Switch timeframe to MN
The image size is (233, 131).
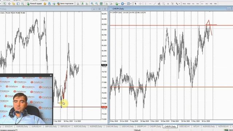tap(216, 4)
